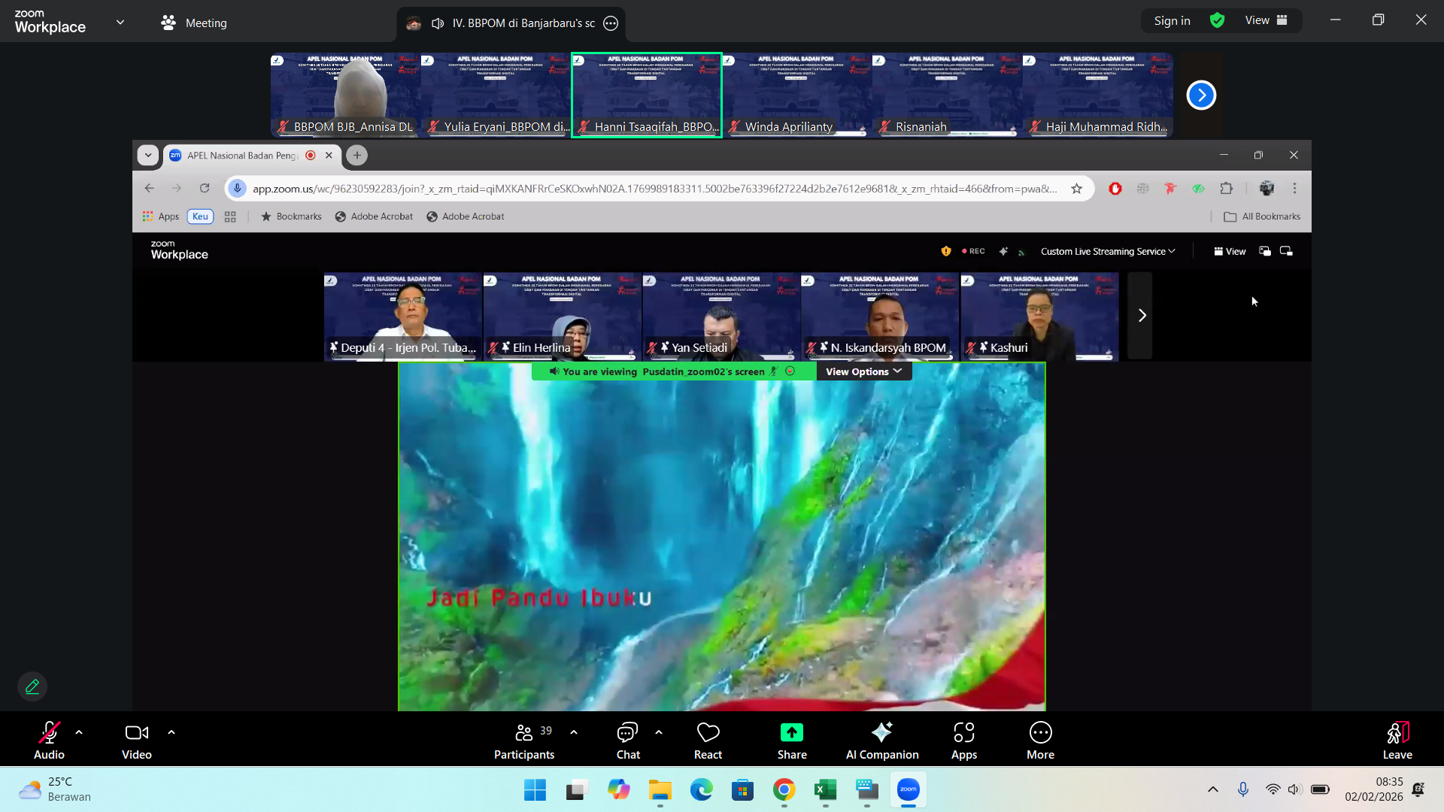This screenshot has width=1444, height=812.
Task: Open the React emoji menu
Action: [x=708, y=741]
